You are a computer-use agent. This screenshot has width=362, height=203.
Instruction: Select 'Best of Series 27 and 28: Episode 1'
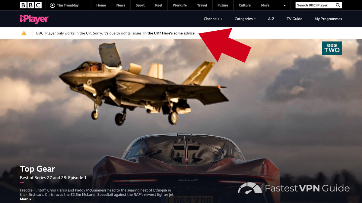pos(53,178)
